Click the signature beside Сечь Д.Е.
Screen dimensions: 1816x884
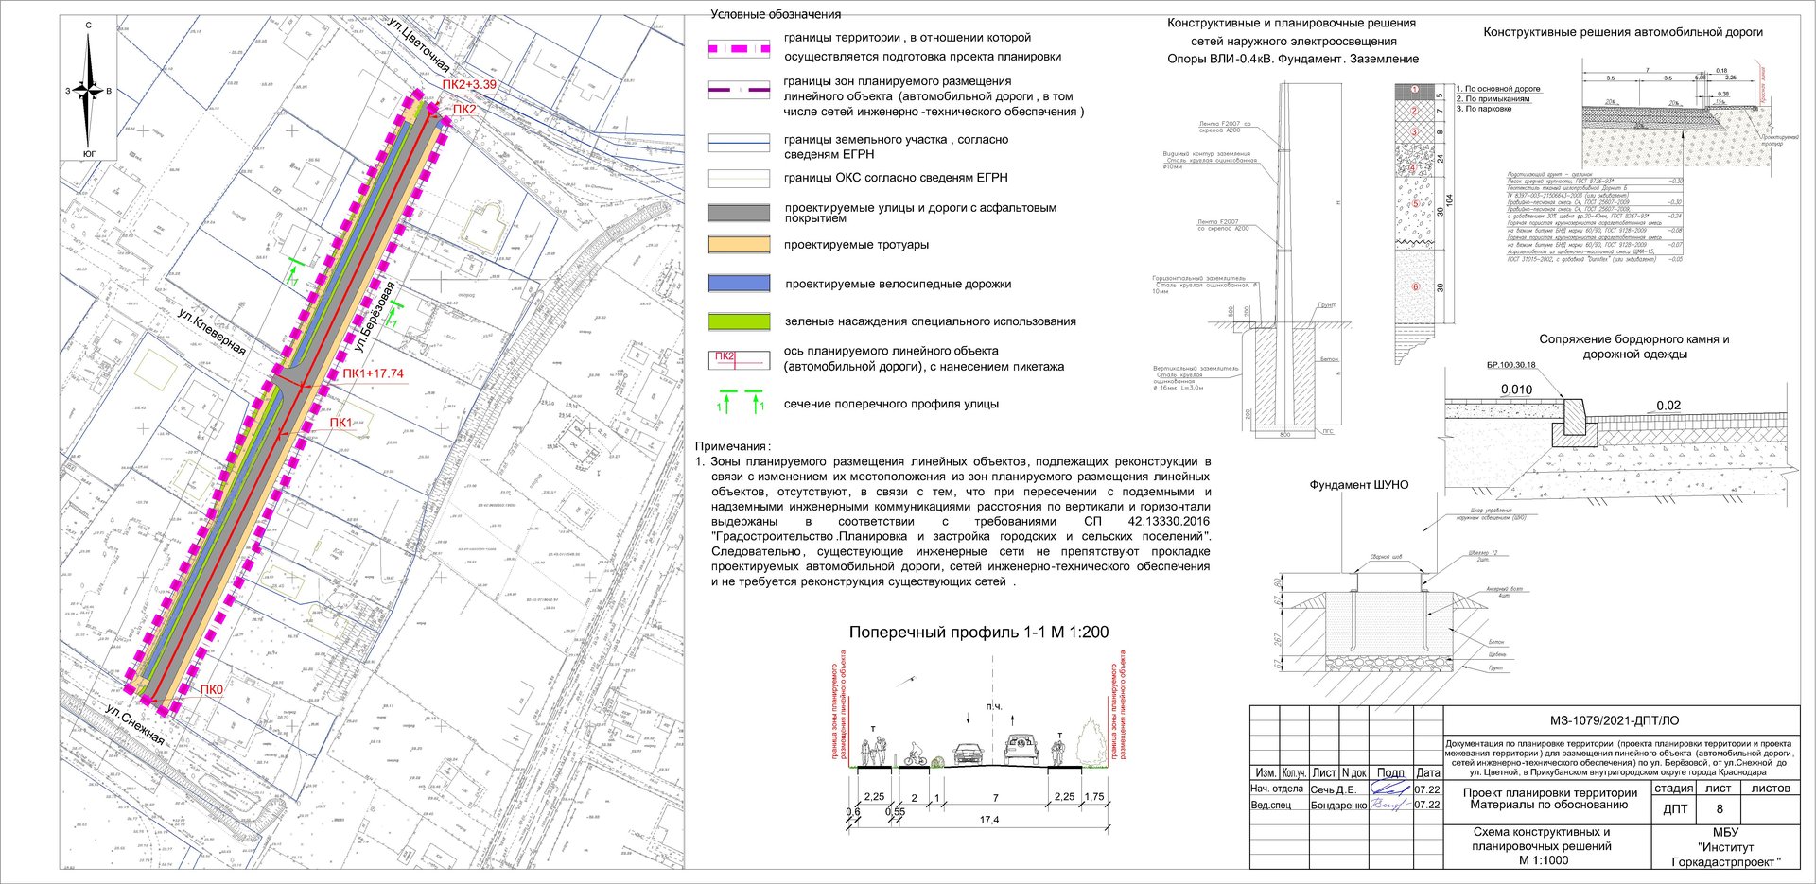coord(1390,789)
